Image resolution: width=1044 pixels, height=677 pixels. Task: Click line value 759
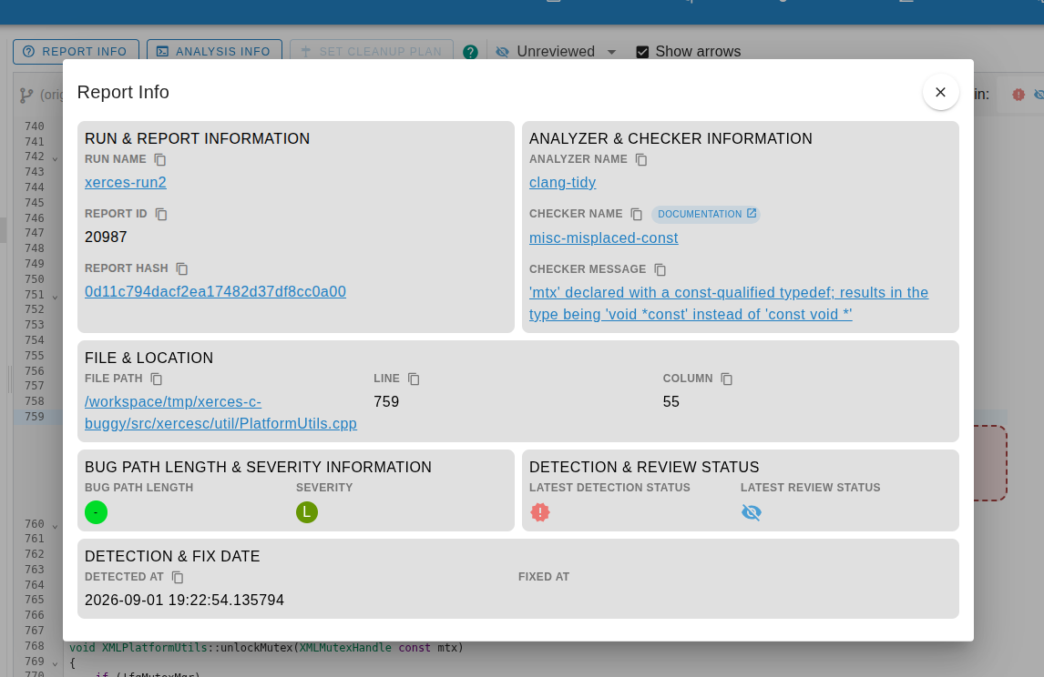(386, 402)
